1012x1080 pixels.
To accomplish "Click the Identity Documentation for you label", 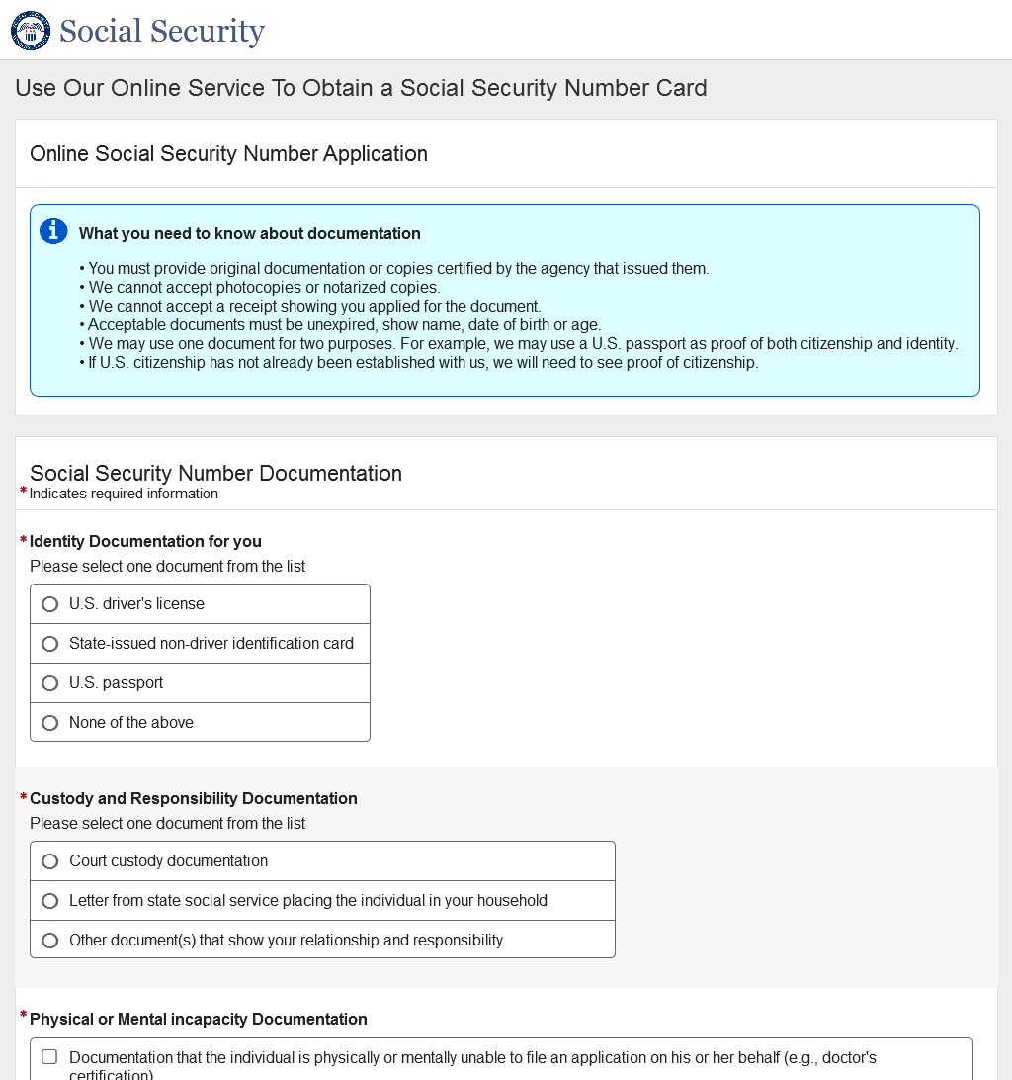I will [145, 541].
